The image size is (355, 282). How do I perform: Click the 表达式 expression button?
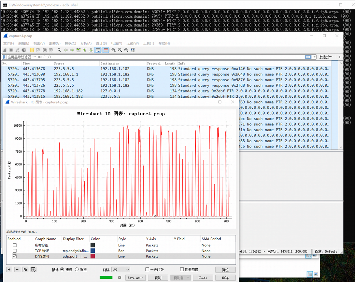pos(326,57)
